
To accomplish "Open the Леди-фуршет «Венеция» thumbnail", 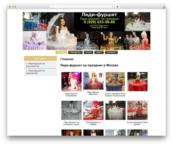I will point(93,81).
